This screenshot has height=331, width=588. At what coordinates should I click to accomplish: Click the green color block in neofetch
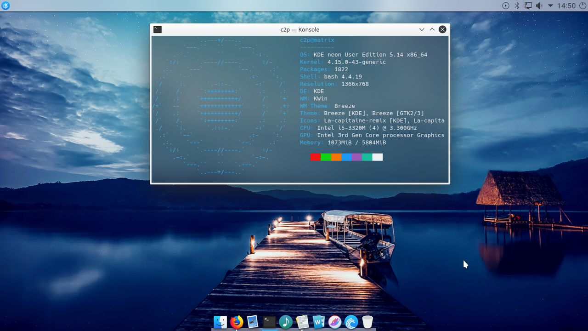pos(326,157)
